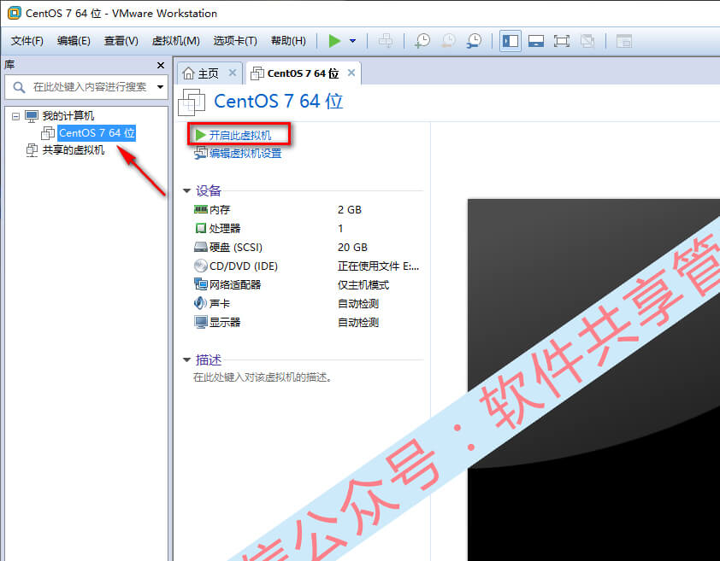Click the console view toolbar icon
The height and width of the screenshot is (561, 720).
click(624, 41)
